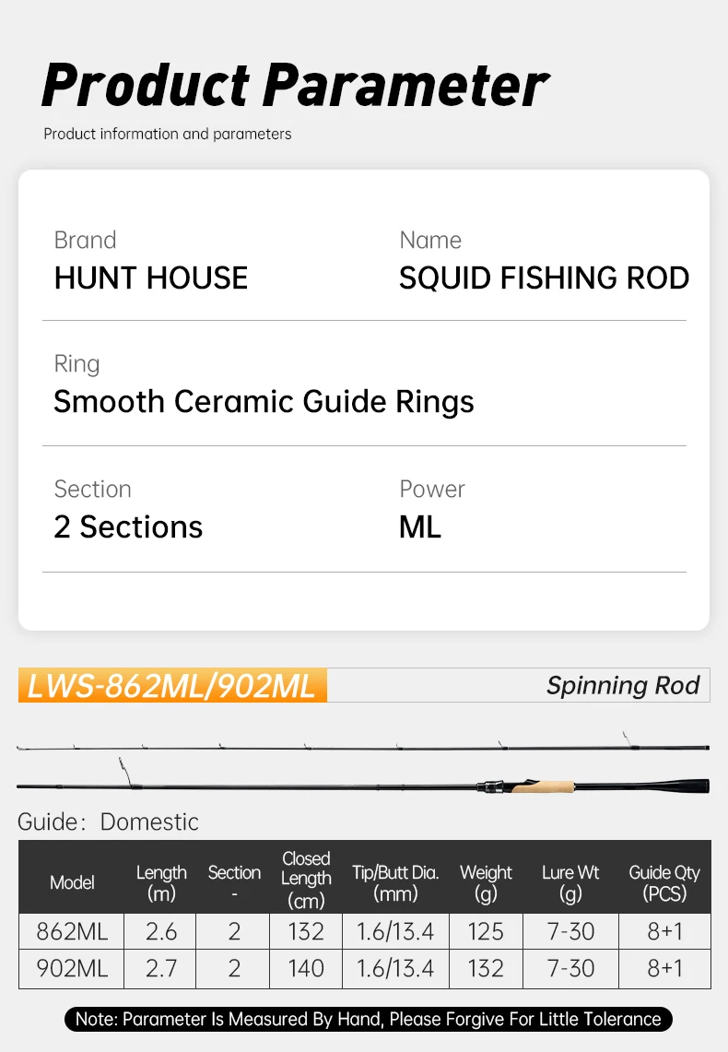Click the Guide Qty (PCS) column header

(663, 882)
